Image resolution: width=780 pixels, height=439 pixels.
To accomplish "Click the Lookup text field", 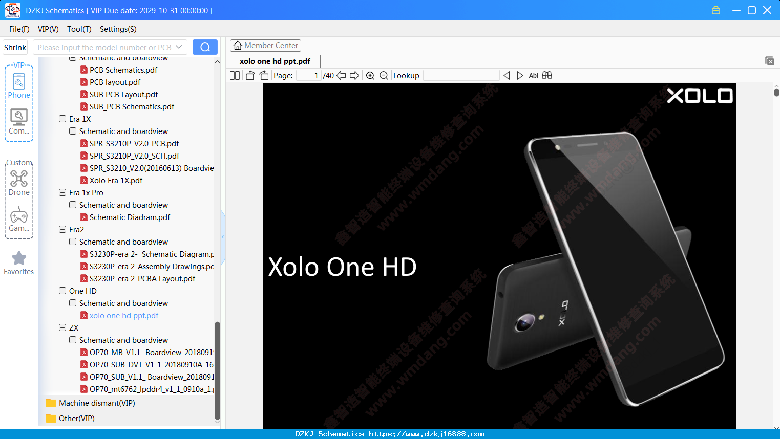I will (x=461, y=75).
